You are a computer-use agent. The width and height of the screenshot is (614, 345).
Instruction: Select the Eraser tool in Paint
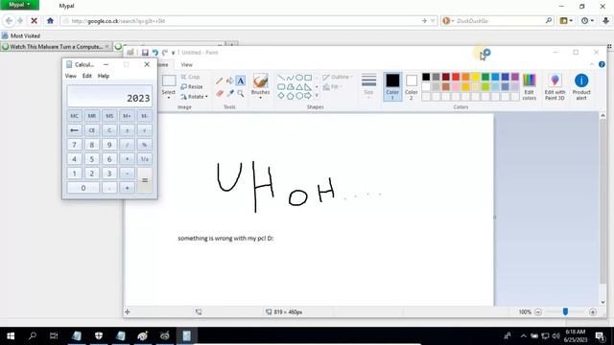point(220,93)
